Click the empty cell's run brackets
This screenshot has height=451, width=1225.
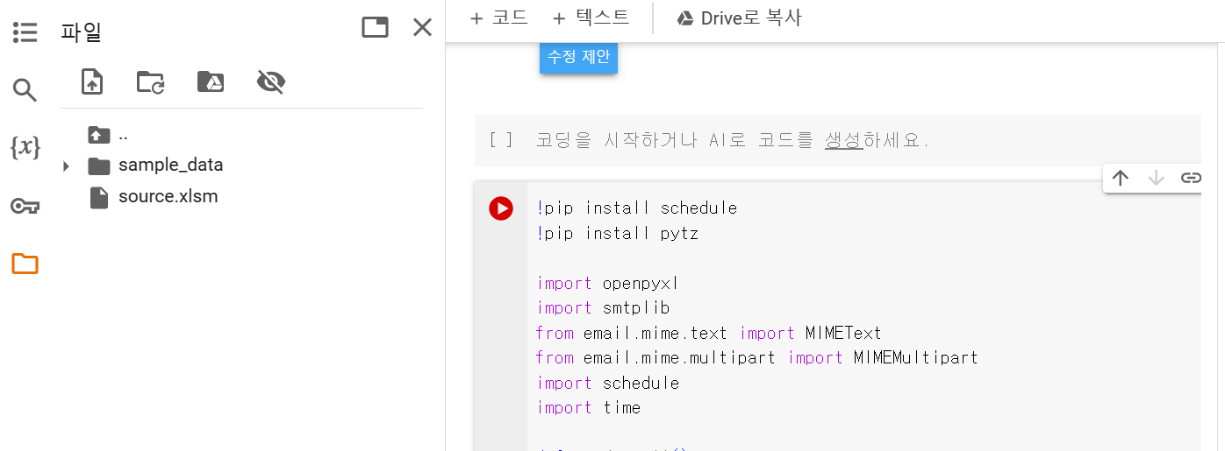pyautogui.click(x=501, y=140)
